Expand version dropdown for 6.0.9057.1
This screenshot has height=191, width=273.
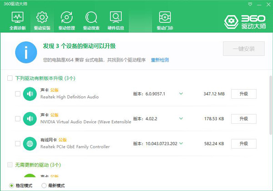pos(181,94)
